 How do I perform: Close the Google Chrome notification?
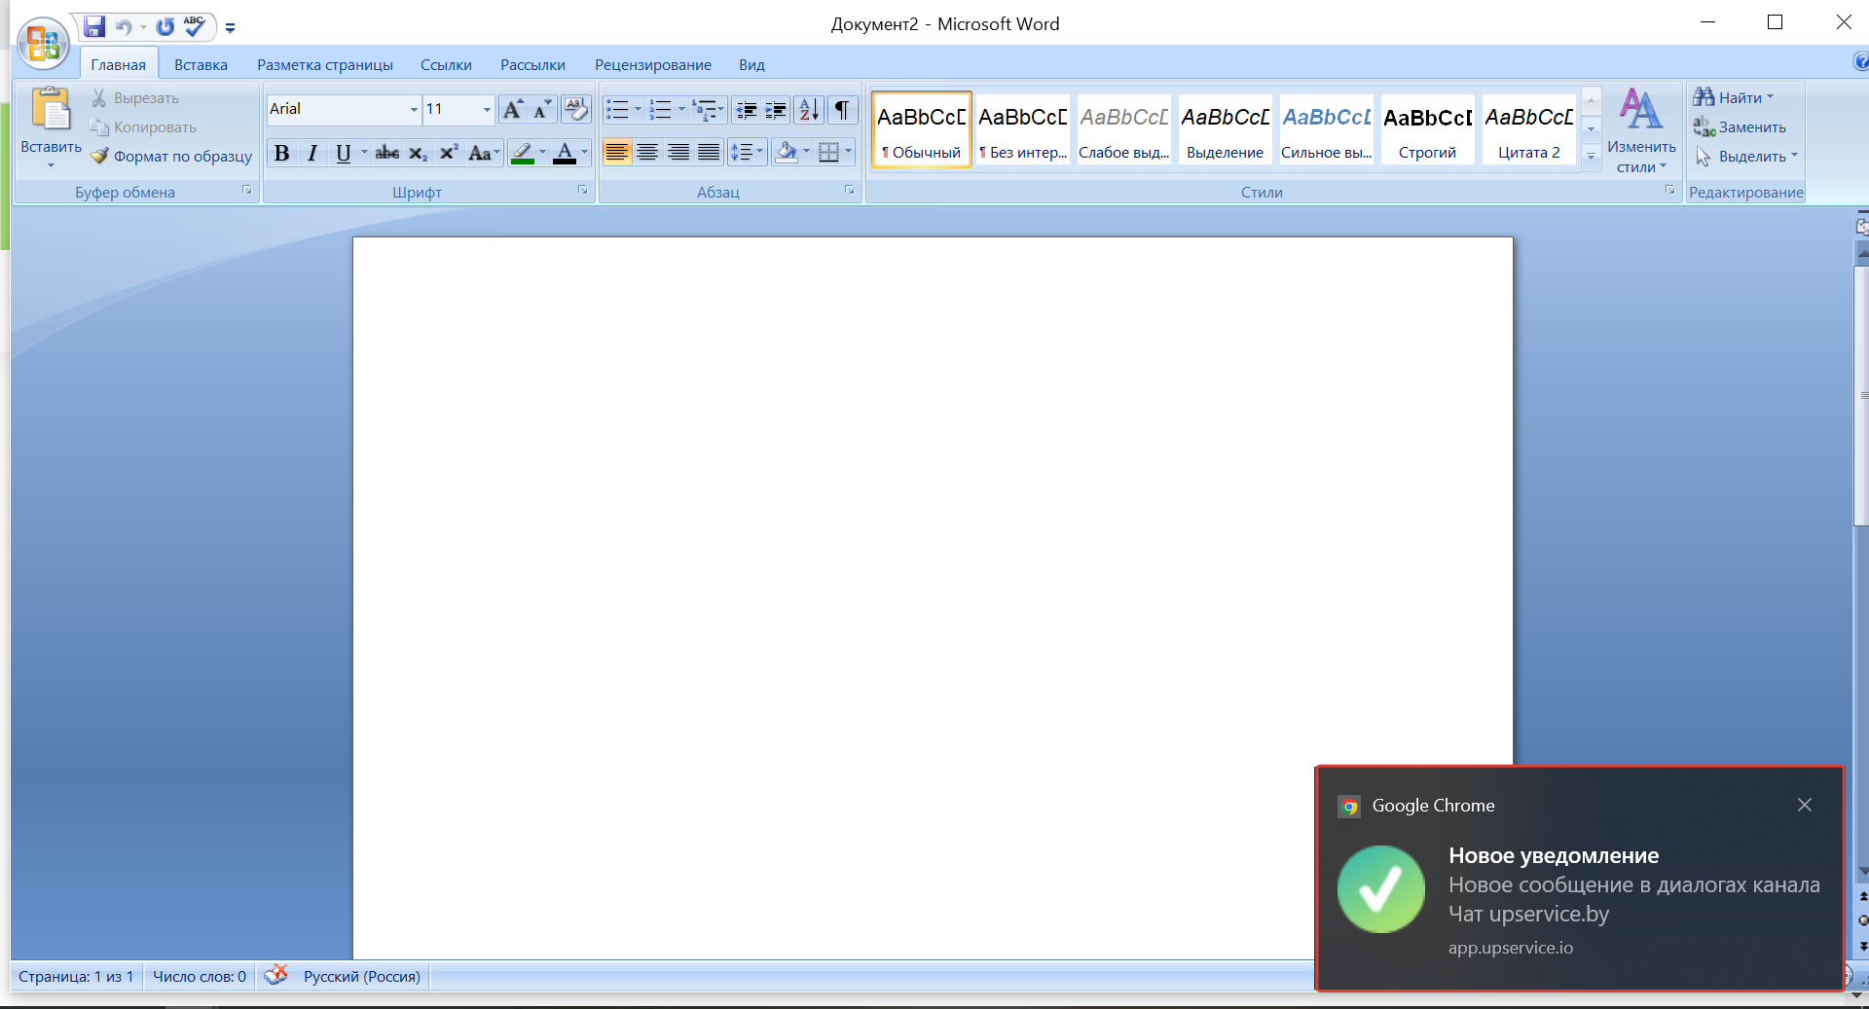pos(1805,805)
